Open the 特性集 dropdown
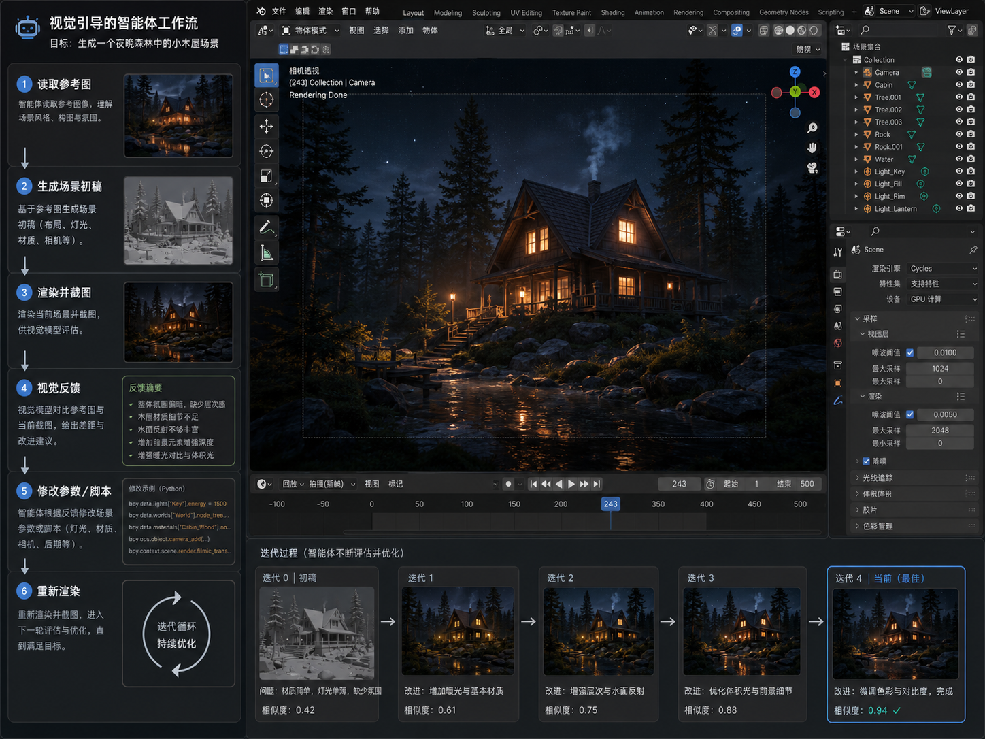 point(943,284)
